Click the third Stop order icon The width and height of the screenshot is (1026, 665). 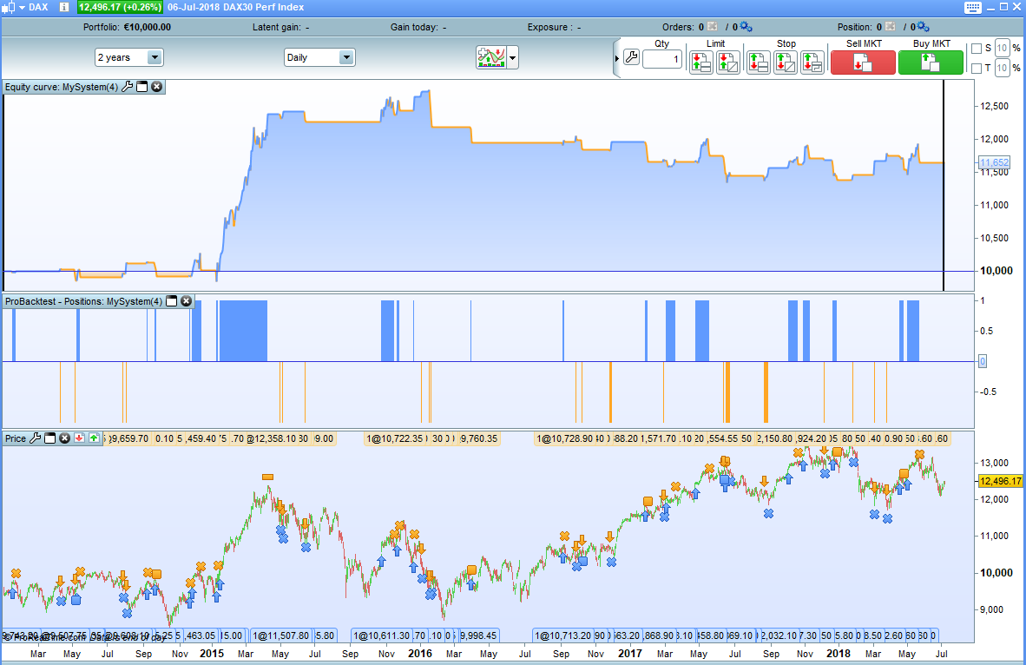click(x=812, y=63)
